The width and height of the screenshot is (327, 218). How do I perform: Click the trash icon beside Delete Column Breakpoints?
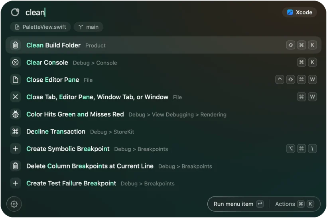(x=16, y=166)
